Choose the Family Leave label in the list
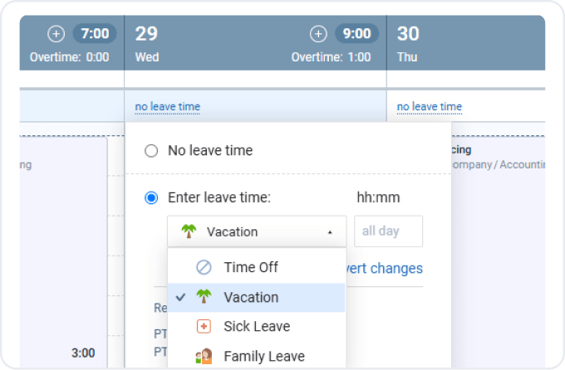The height and width of the screenshot is (370, 565). click(264, 356)
